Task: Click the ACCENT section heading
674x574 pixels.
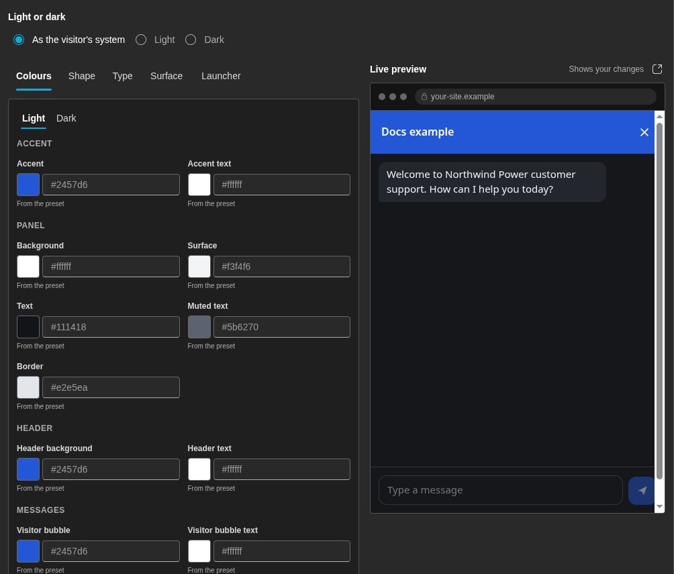Action: pos(34,144)
